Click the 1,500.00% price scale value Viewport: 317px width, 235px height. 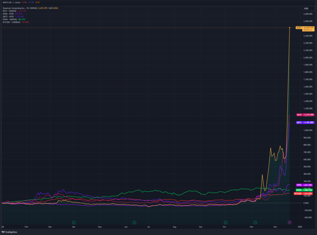click(308, 94)
